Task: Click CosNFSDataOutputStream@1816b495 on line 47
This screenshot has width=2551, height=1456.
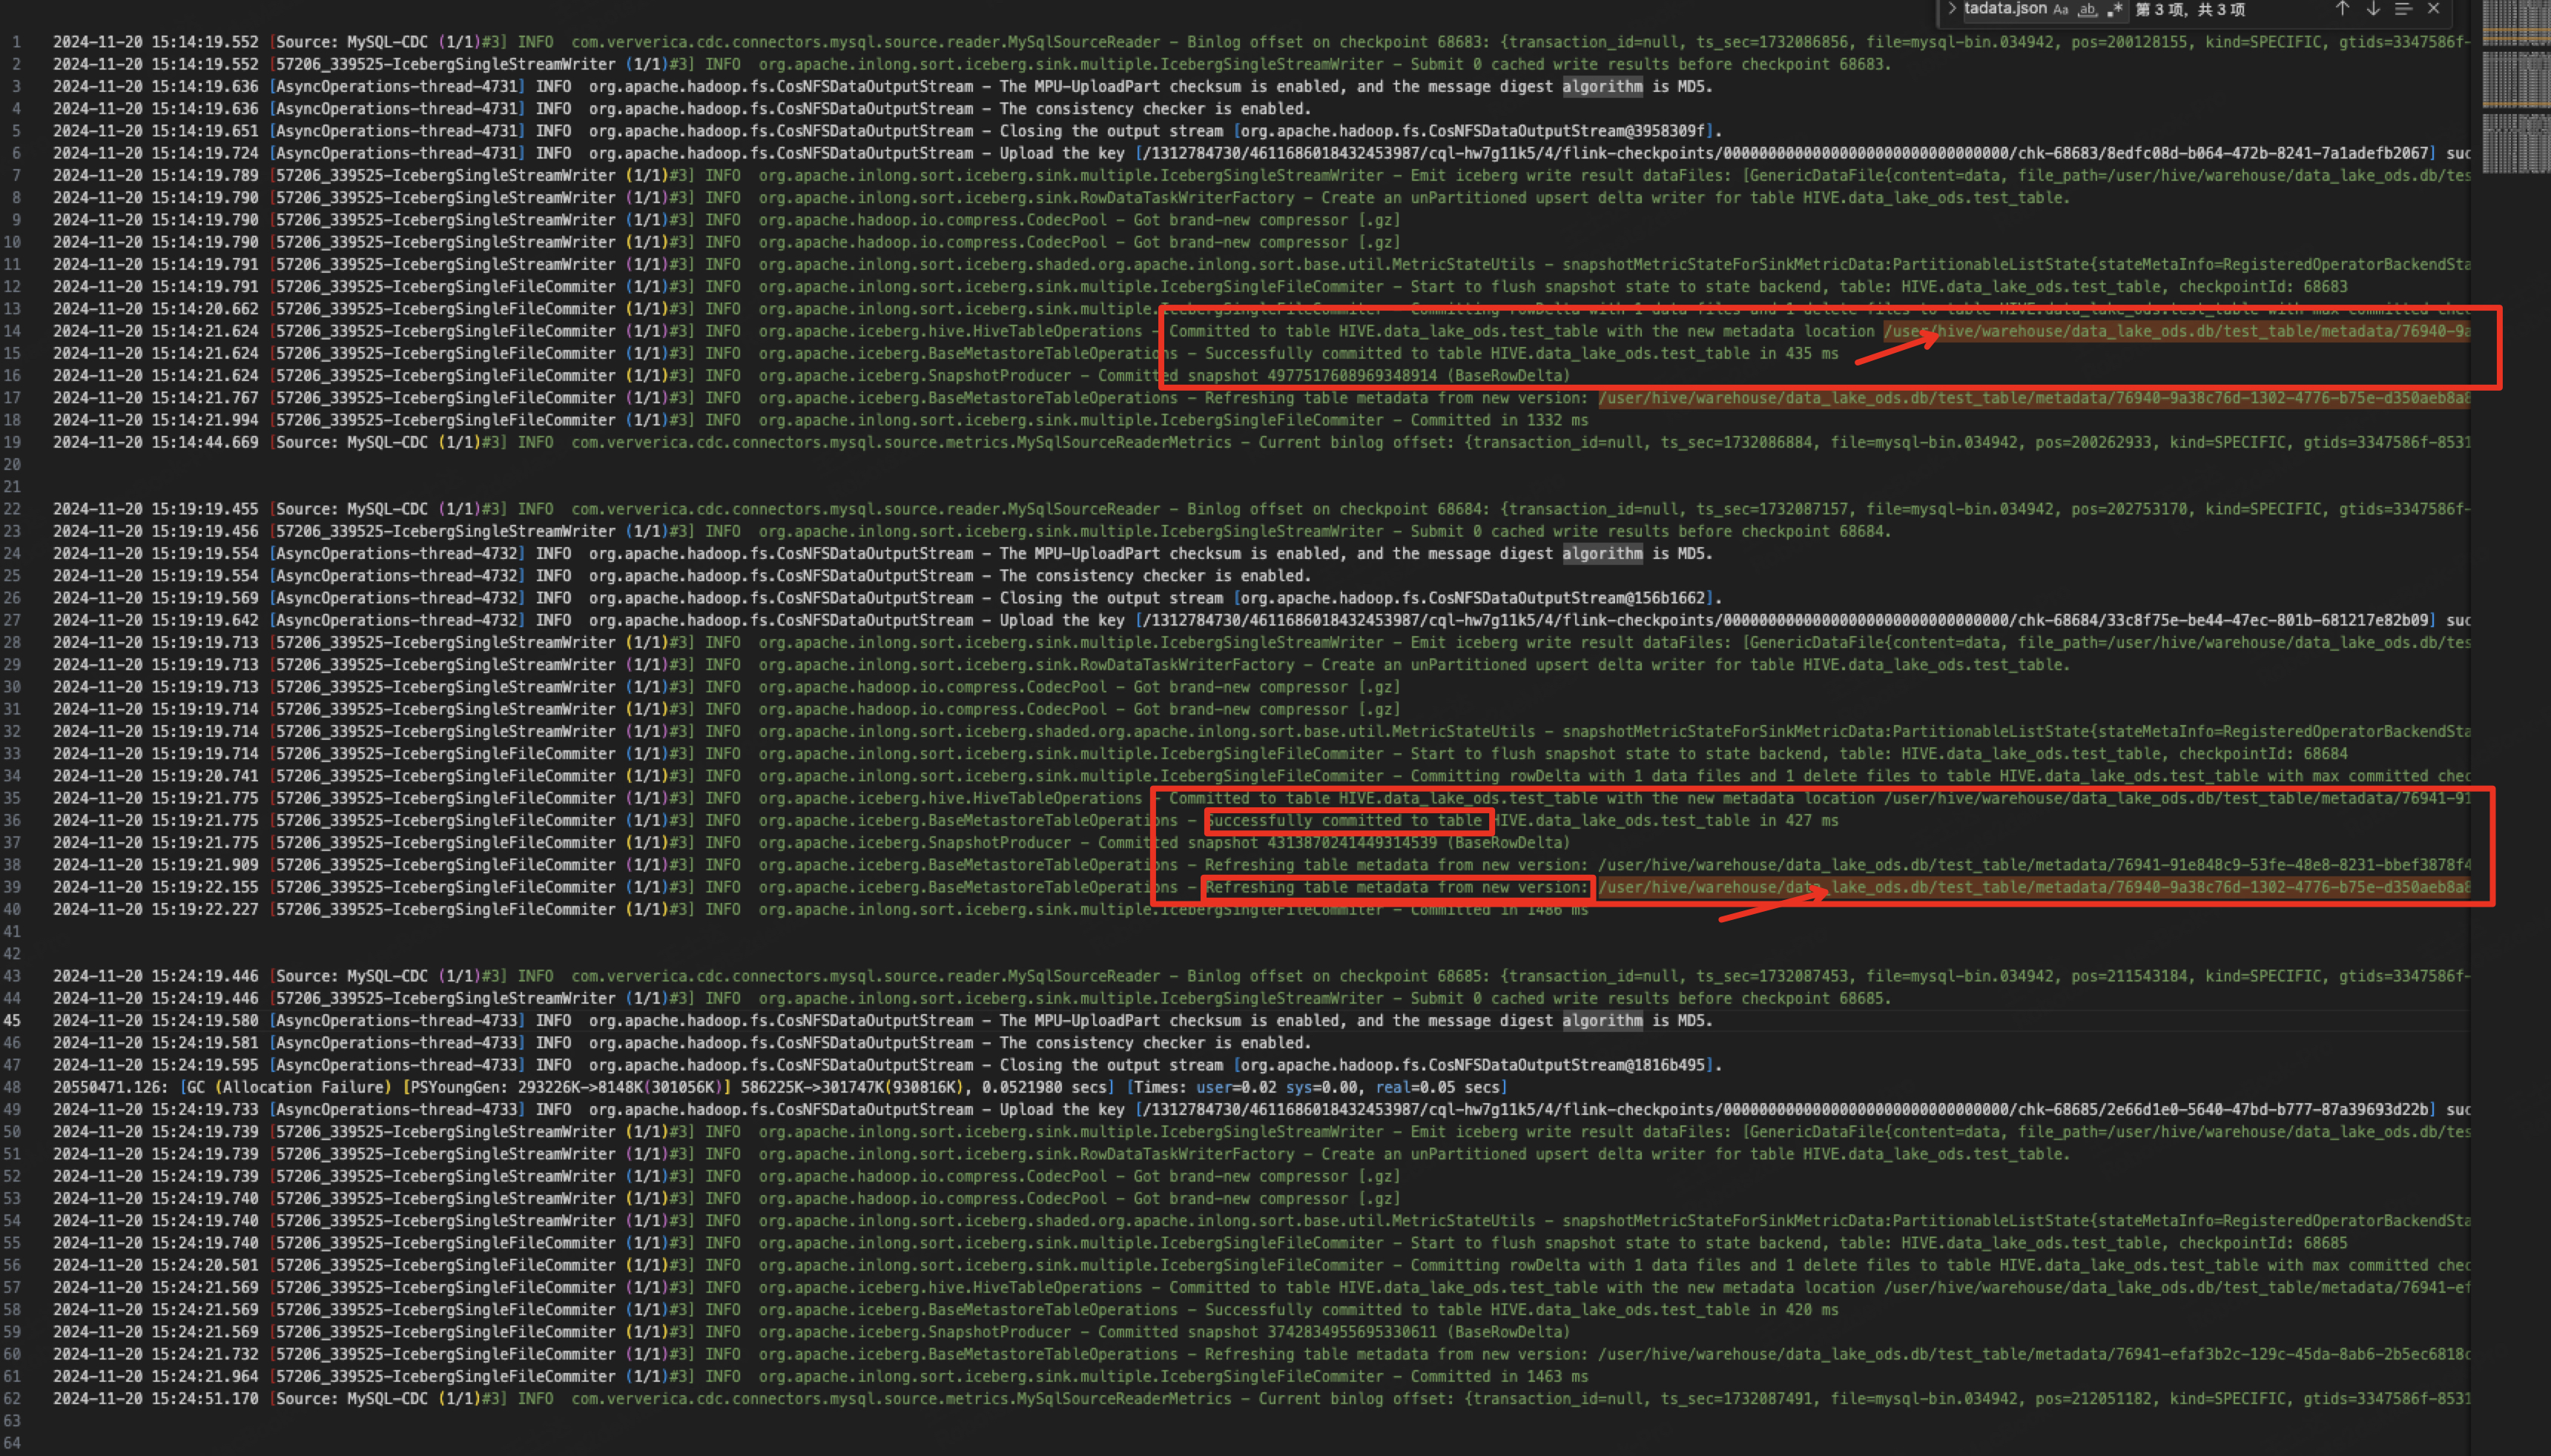Action: coord(1573,1065)
